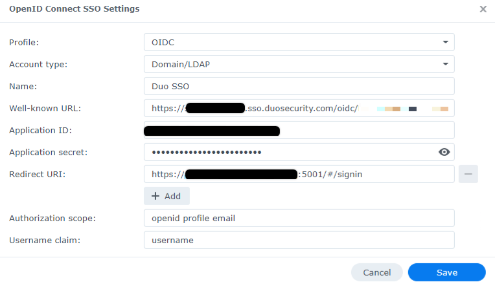495x282 pixels.
Task: Edit the Redirect URI field
Action: [x=299, y=174]
